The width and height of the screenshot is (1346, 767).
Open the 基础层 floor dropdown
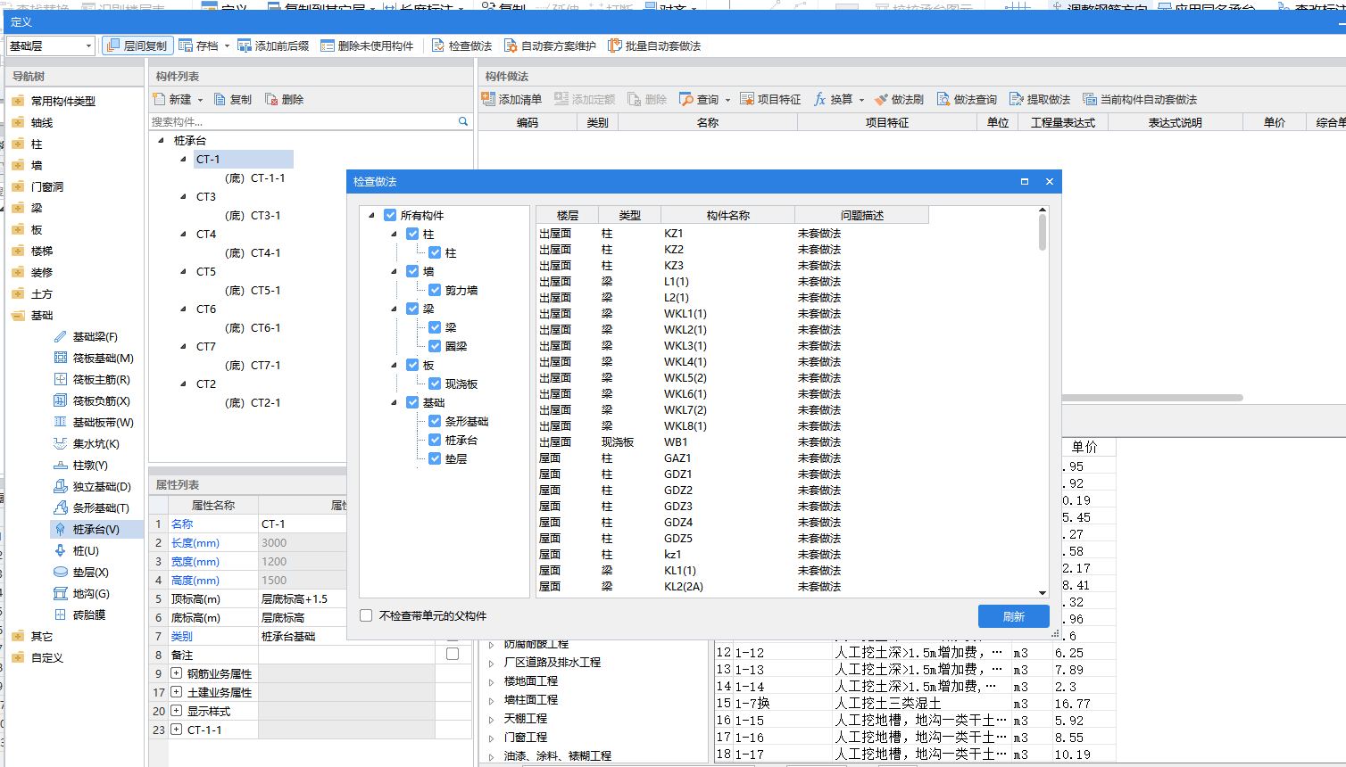pos(88,45)
